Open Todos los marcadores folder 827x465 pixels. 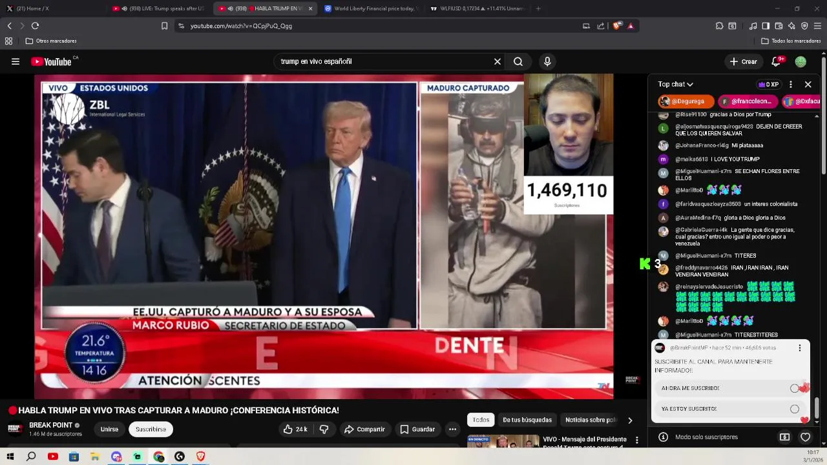(791, 41)
